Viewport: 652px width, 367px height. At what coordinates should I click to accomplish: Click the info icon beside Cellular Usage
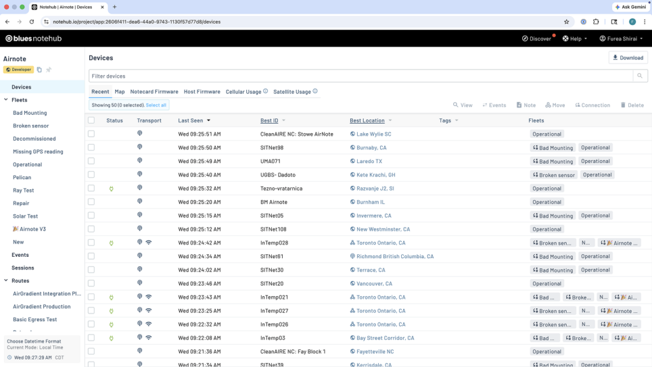pos(266,91)
